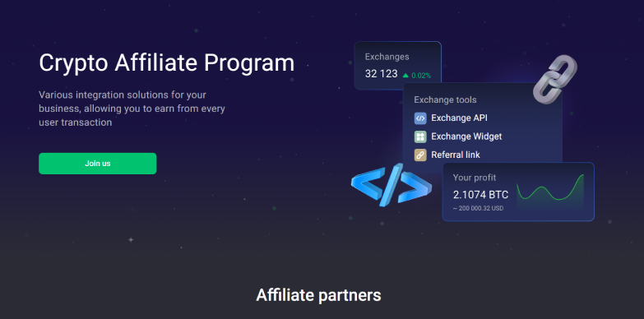Click the ~ 200 000.32 USD amount

478,209
